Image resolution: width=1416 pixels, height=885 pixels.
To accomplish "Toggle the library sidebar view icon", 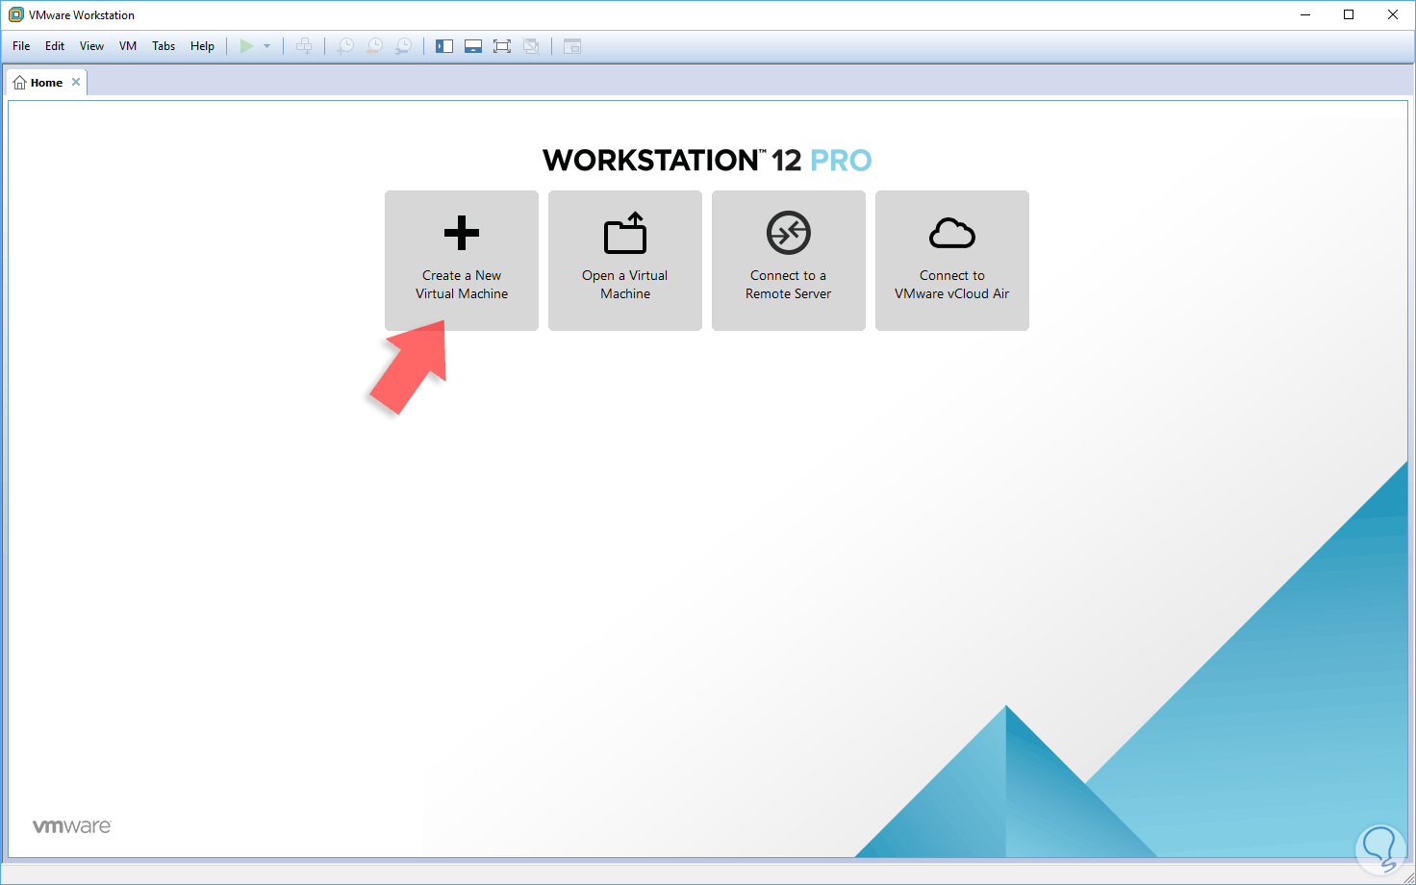I will 444,46.
